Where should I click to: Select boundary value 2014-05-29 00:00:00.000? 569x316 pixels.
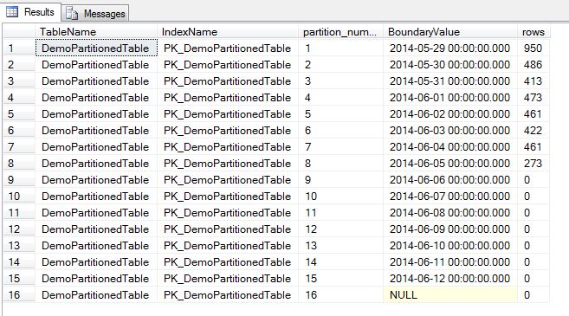click(450, 48)
